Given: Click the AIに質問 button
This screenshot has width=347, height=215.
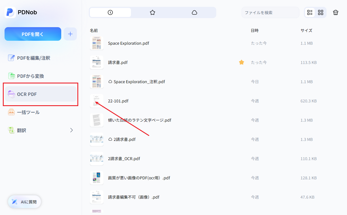Looking at the screenshot, I should point(24,202).
